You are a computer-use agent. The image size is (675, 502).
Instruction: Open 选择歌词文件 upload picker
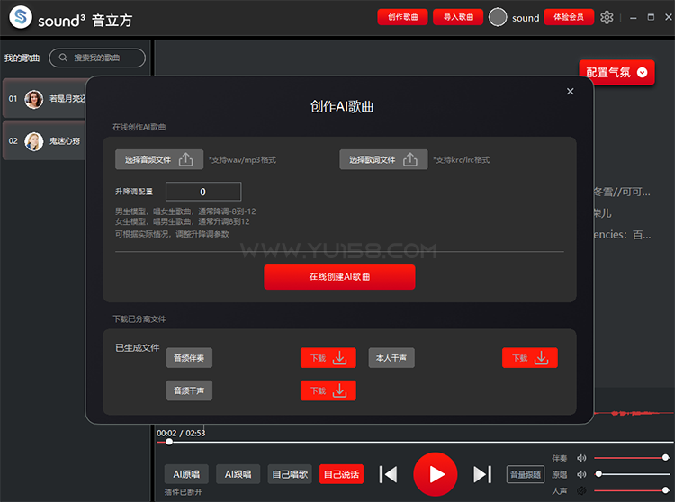[x=383, y=159]
